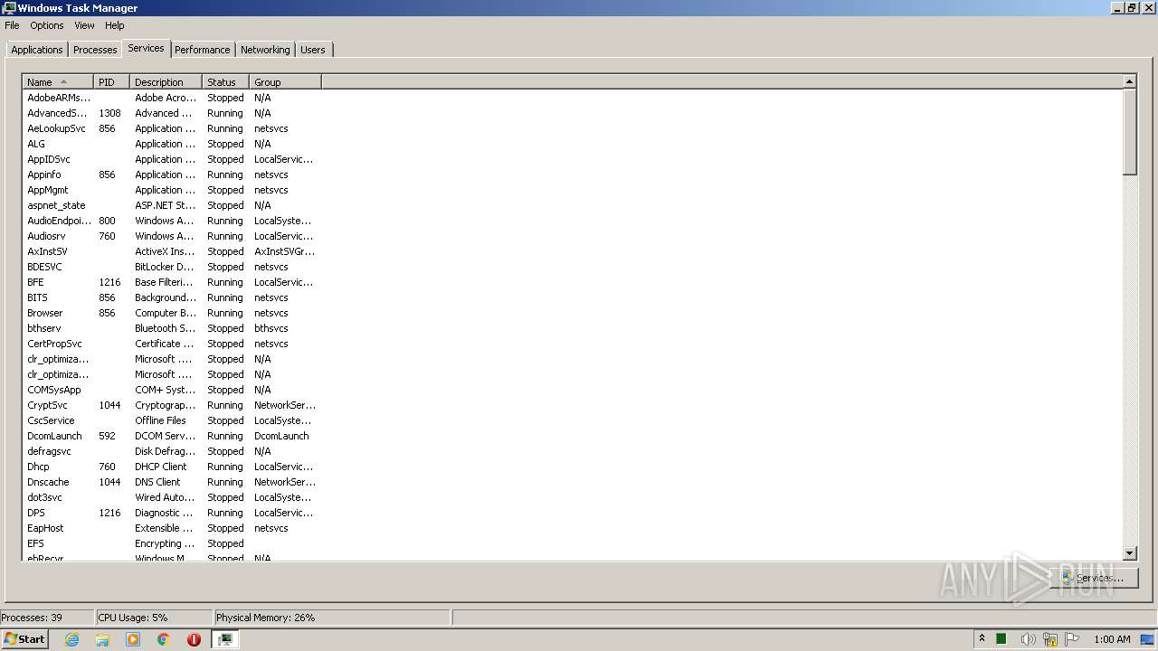Image resolution: width=1158 pixels, height=651 pixels.
Task: Select the AudioEndpoi... service
Action: 172,221
